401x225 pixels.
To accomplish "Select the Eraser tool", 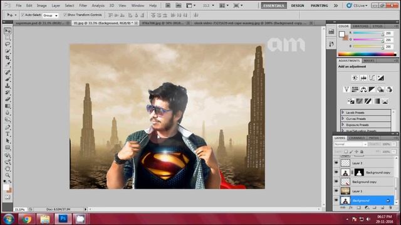I will pos(8,99).
